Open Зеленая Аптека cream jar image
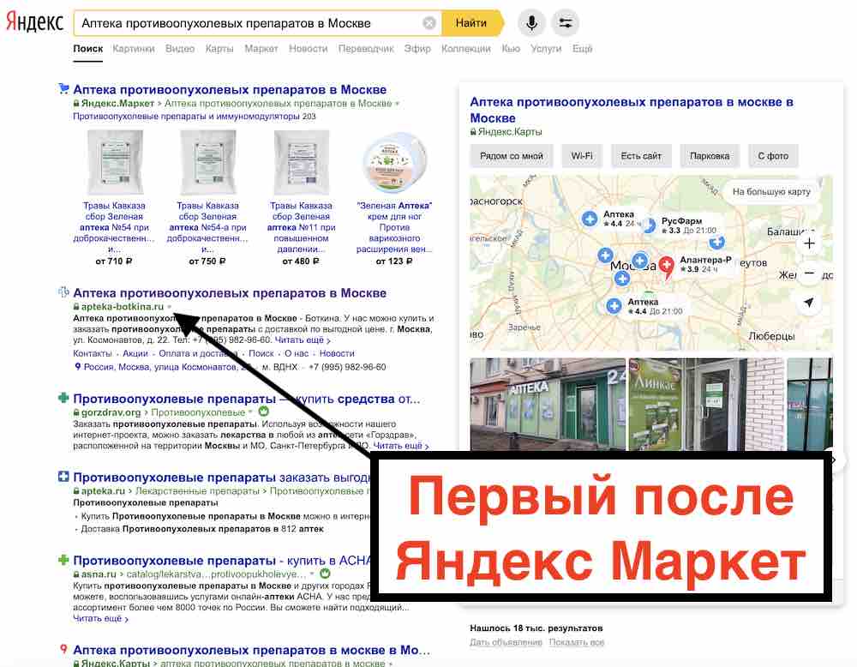 (394, 163)
